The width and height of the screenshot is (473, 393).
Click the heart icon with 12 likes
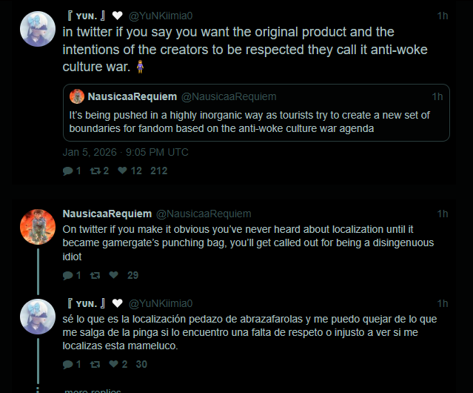pyautogui.click(x=122, y=171)
